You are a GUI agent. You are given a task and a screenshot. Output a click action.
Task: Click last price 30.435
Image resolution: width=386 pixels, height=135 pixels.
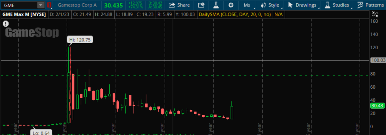coord(113,5)
